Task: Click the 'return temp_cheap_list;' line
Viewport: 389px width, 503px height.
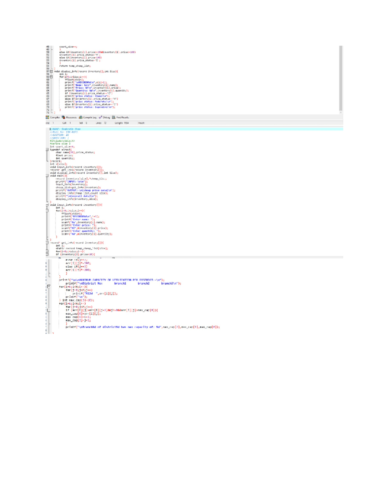Action: pyautogui.click(x=75, y=66)
